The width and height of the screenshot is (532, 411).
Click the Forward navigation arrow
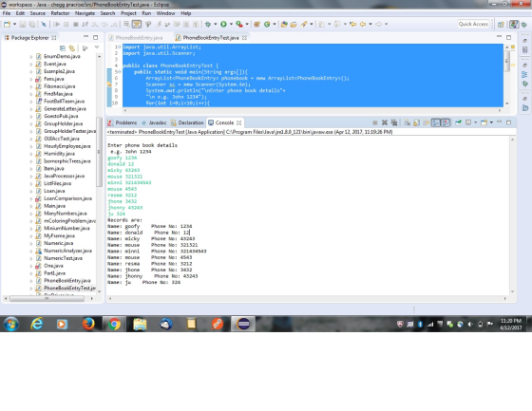[378, 24]
